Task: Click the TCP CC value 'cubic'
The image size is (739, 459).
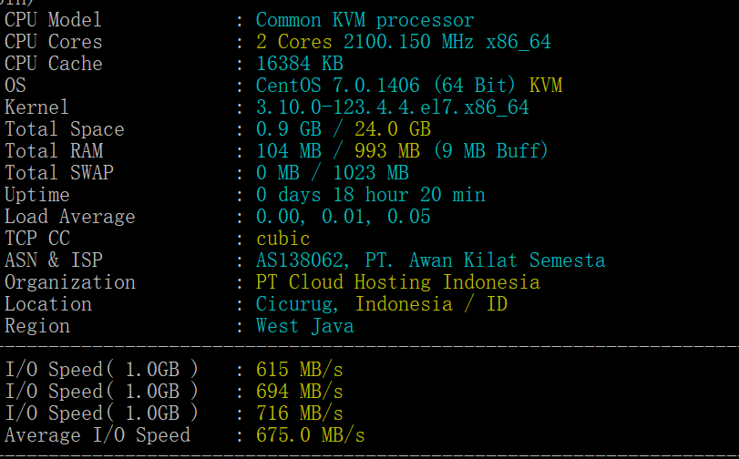Action: tap(283, 239)
